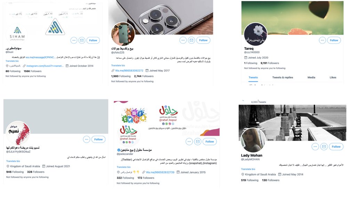Open the @zfotx225 iPhone profile picture
Screen dimensions: 356x214
click(x=123, y=34)
